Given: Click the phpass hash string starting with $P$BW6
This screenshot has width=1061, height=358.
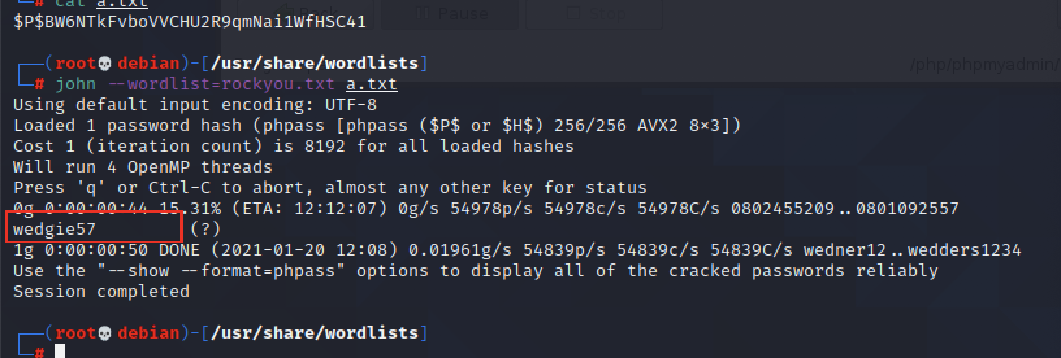Looking at the screenshot, I should tap(190, 22).
